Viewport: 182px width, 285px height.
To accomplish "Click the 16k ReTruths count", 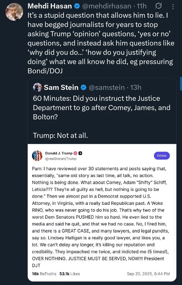I will click(44, 274).
